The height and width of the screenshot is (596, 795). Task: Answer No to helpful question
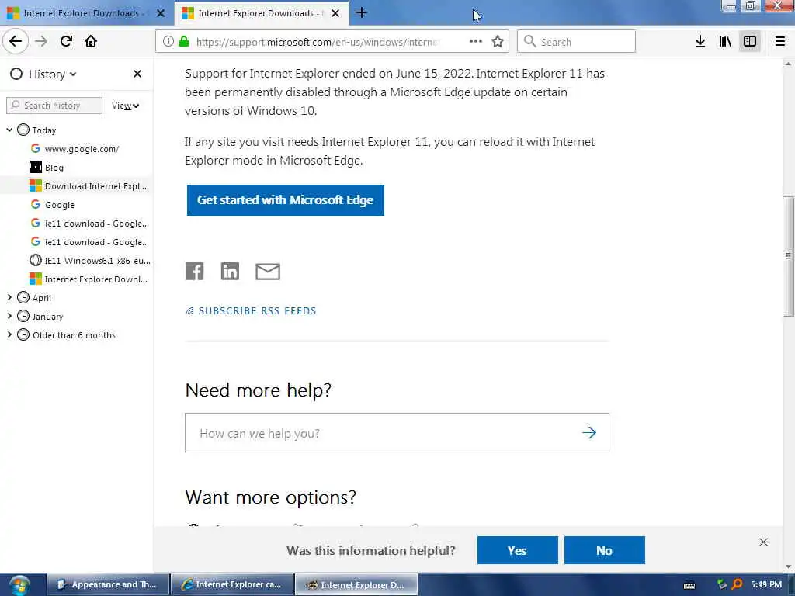click(604, 550)
